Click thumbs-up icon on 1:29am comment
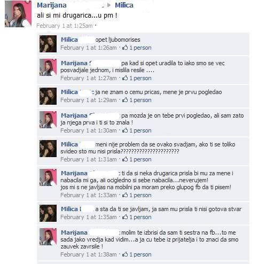This screenshot has height=264, width=266. pyautogui.click(x=125, y=100)
